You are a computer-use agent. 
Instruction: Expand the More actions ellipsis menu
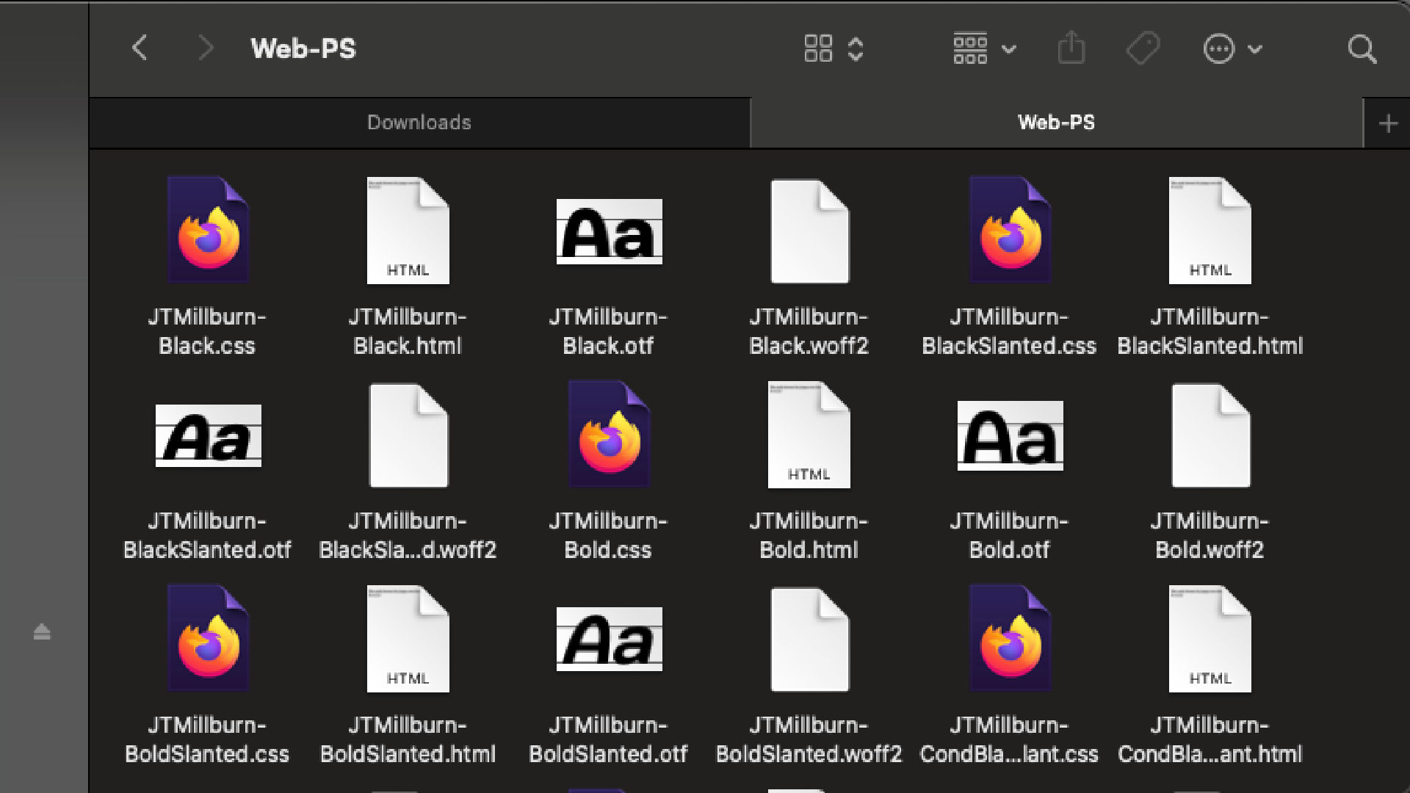click(x=1232, y=49)
